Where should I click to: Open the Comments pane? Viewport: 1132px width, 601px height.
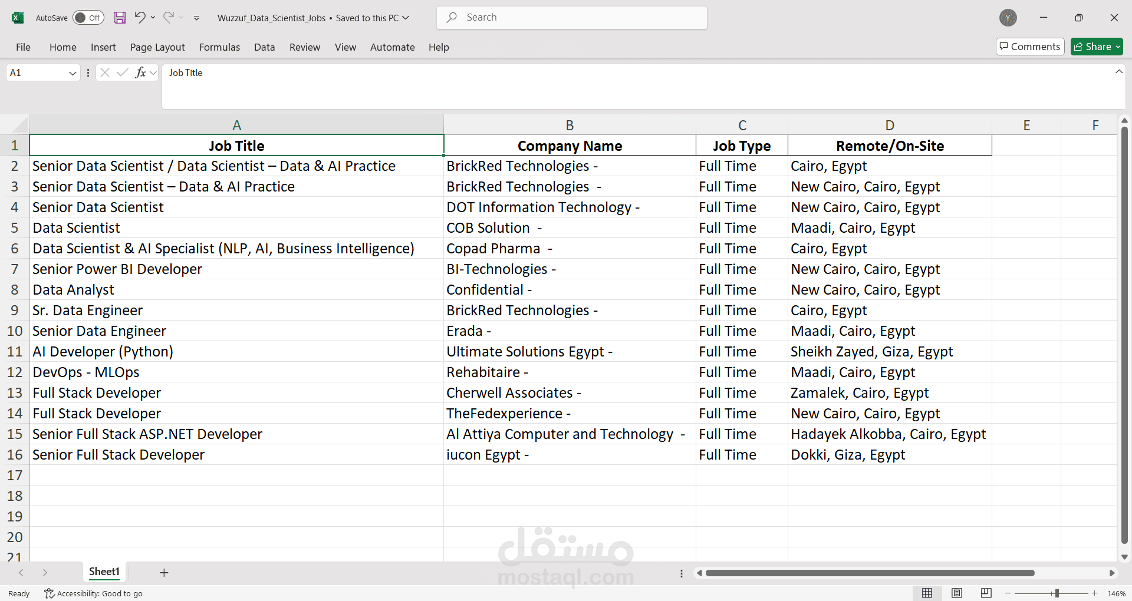(1030, 47)
